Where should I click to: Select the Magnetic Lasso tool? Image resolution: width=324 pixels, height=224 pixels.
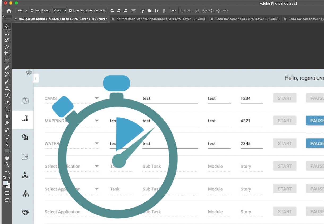coord(7,40)
